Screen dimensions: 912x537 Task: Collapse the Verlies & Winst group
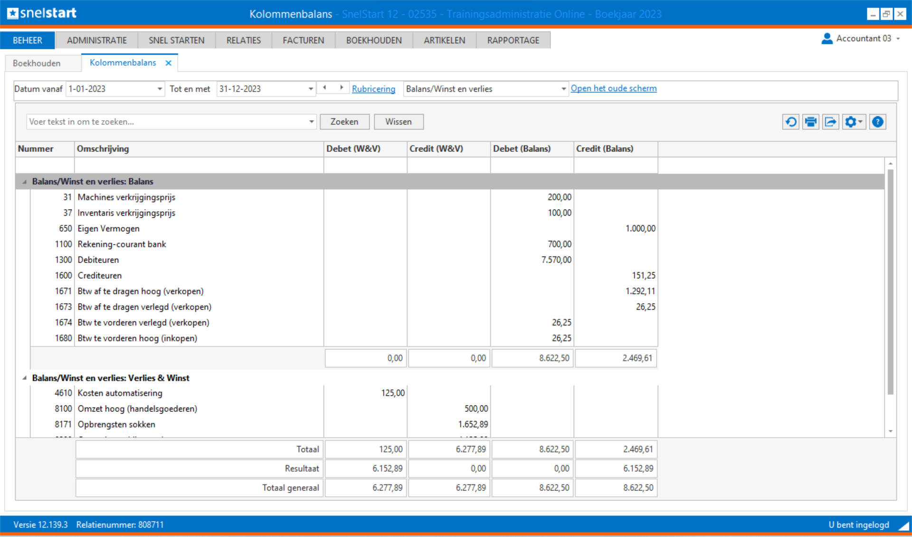(x=24, y=378)
